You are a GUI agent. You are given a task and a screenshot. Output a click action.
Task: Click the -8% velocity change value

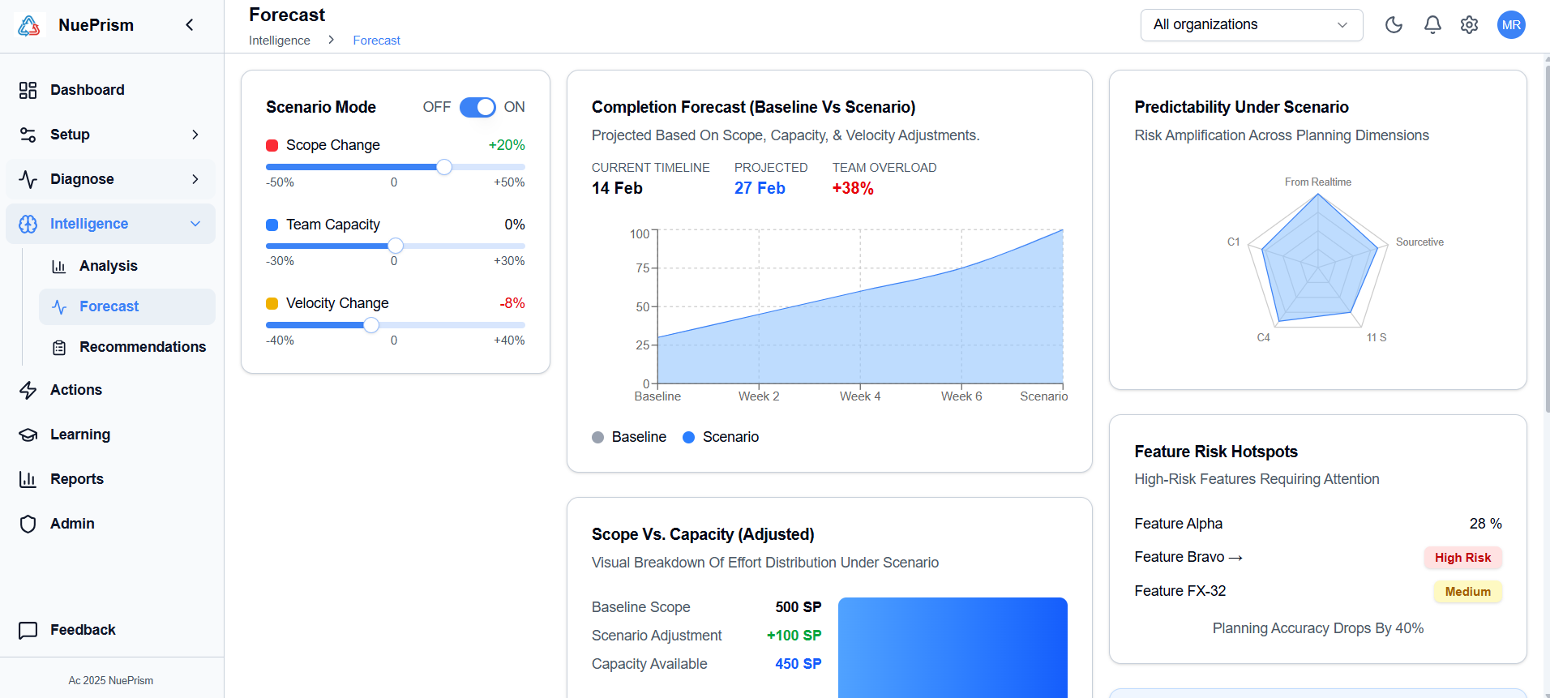(512, 303)
